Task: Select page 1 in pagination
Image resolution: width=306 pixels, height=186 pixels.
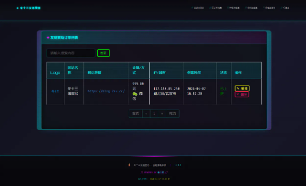Action: pyautogui.click(x=154, y=114)
